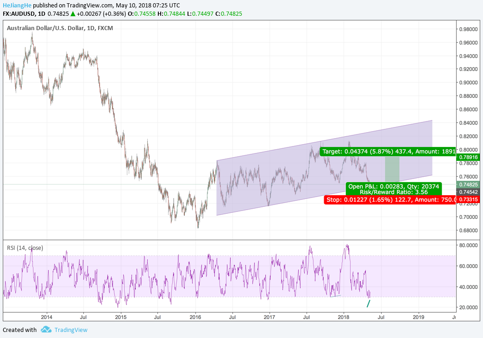Viewport: 483px width, 338px height.
Task: Click the Low value L:0.74497
Action: coord(200,14)
